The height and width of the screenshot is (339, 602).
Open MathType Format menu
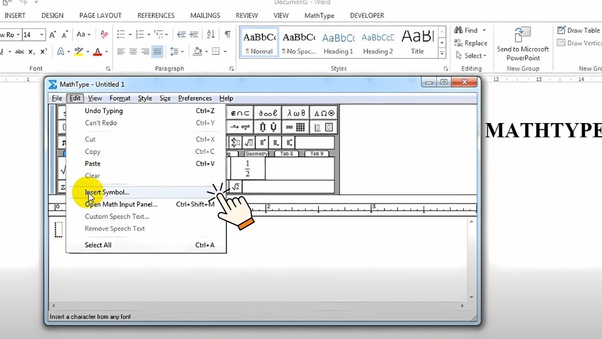[x=120, y=98]
